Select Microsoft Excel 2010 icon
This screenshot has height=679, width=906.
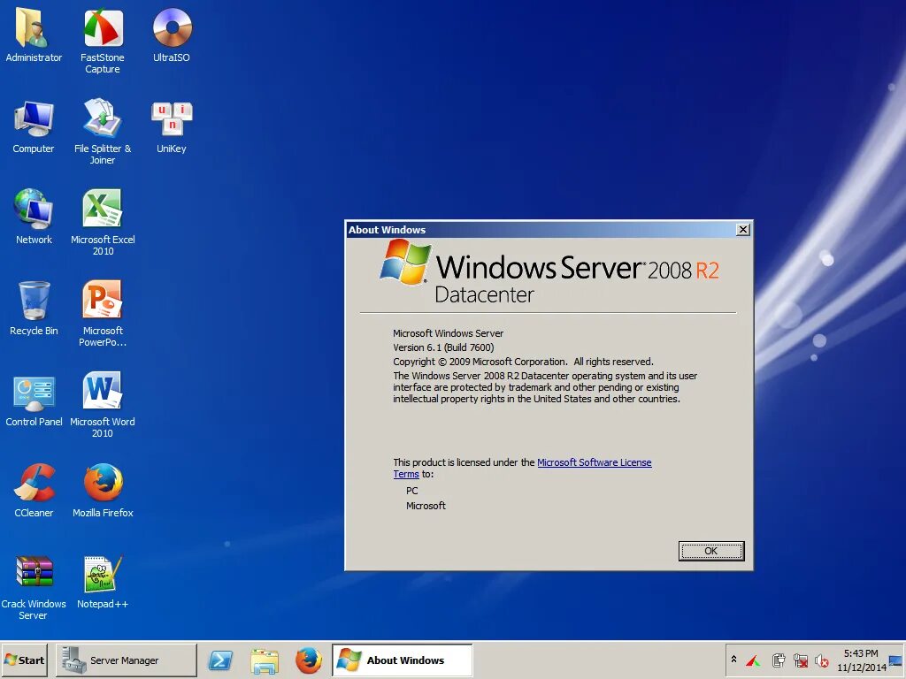point(103,222)
